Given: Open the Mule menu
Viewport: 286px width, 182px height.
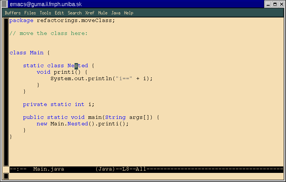Looking at the screenshot, I should [x=103, y=13].
